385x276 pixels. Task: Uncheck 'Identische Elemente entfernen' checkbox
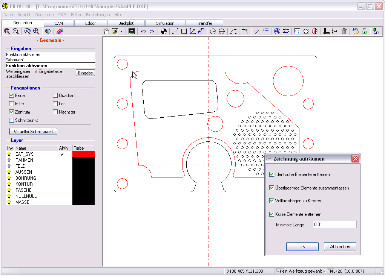(x=272, y=174)
